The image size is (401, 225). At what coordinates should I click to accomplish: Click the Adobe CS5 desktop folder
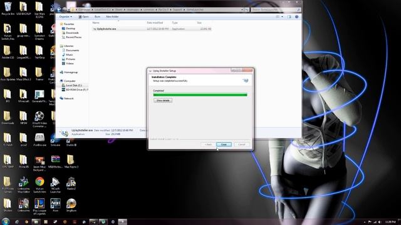pyautogui.click(x=8, y=52)
